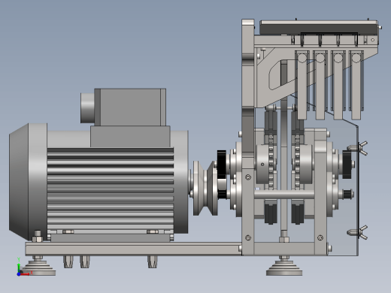391x293 pixels.
Task: Select the V-belt pulley on motor shaft
Action: pyautogui.click(x=205, y=188)
